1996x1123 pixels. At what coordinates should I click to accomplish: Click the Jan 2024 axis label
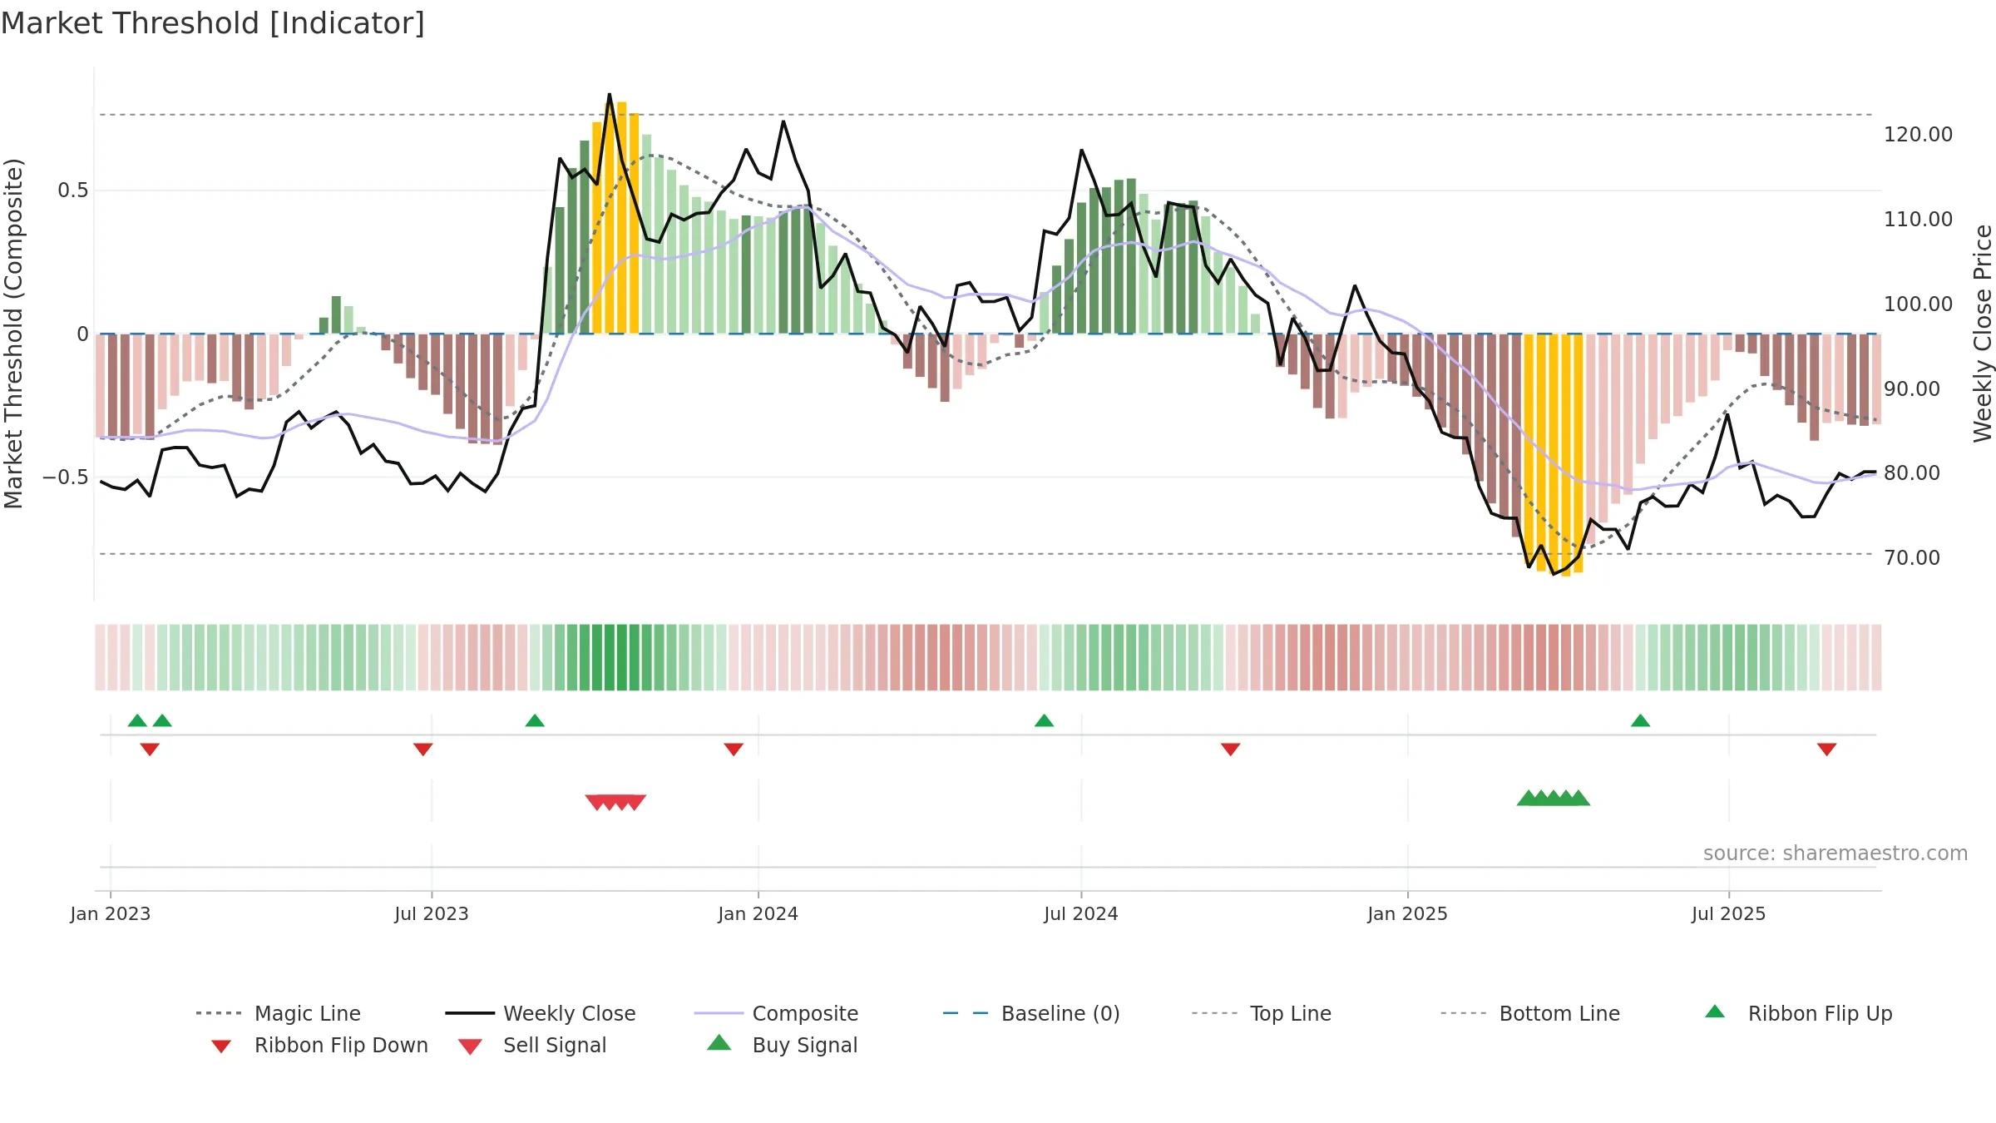758,913
